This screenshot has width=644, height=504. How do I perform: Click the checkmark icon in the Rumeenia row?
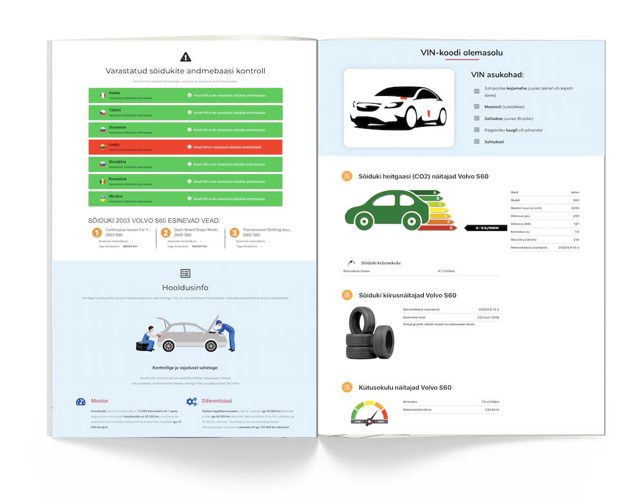tap(189, 182)
